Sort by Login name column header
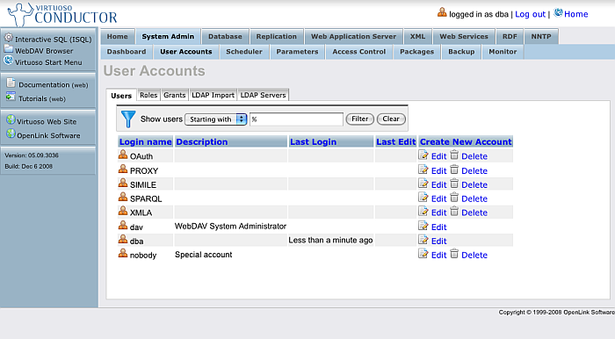The image size is (615, 339). pyautogui.click(x=146, y=142)
